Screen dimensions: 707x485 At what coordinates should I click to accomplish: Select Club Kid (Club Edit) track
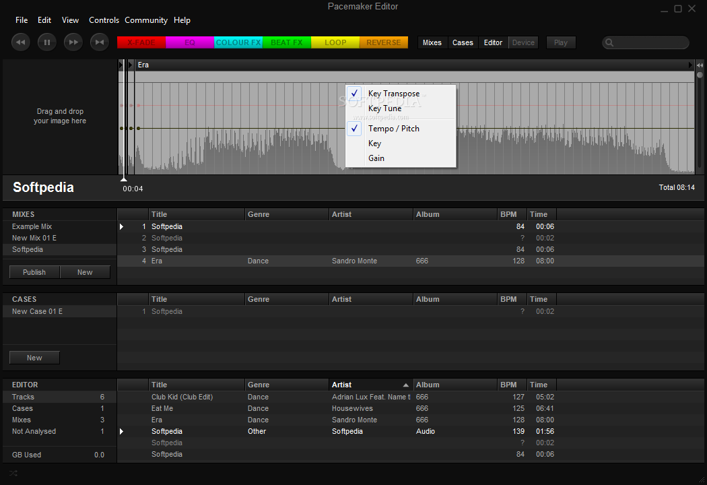coord(410,397)
